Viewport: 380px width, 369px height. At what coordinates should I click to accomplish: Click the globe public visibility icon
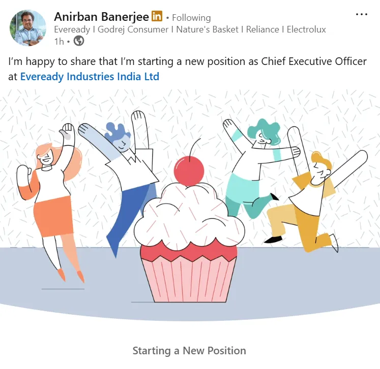click(x=79, y=41)
